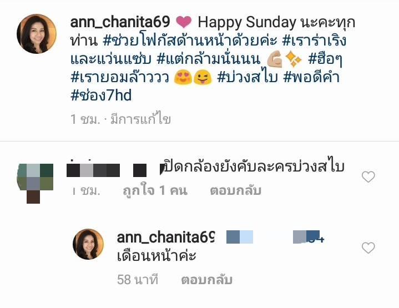
Task: Open ann_chanita69 username in the reply
Action: (x=166, y=237)
